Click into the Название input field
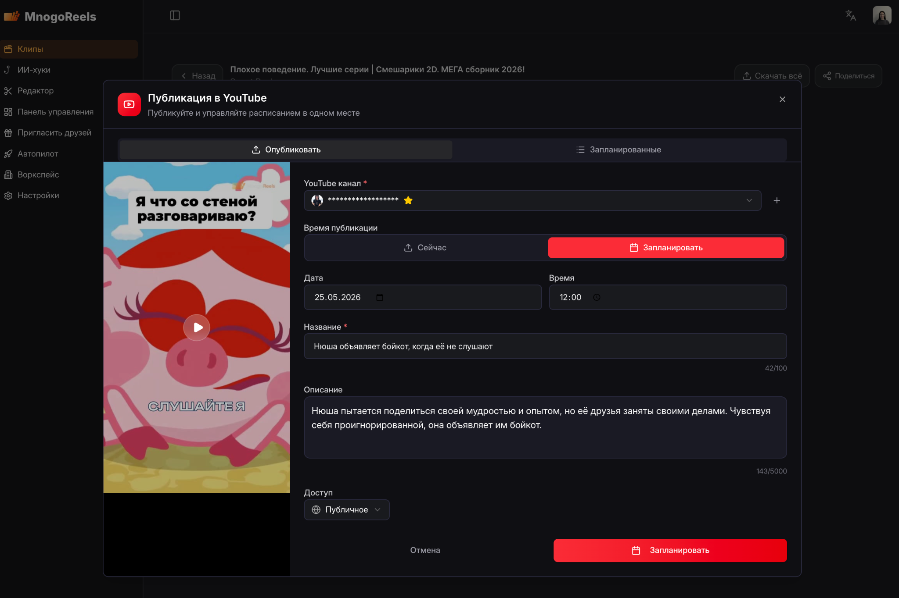The height and width of the screenshot is (598, 899). 545,346
